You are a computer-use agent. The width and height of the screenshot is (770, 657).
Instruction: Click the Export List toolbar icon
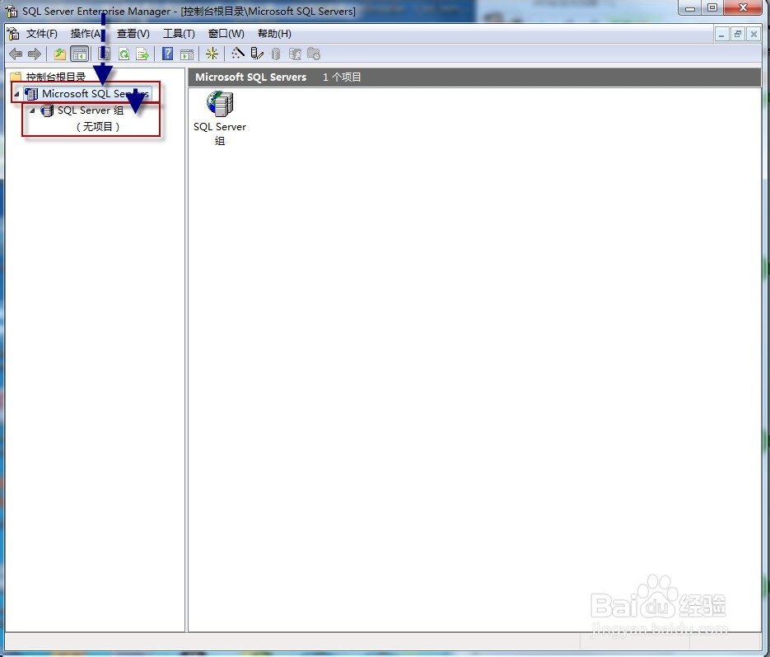[x=142, y=54]
